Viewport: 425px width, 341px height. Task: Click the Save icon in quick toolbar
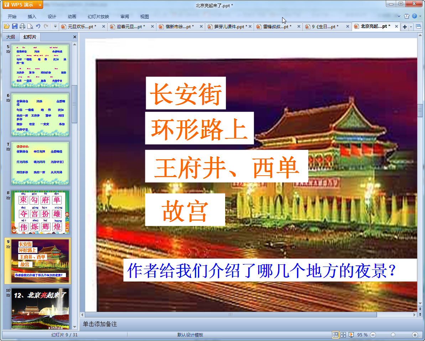(x=15, y=26)
